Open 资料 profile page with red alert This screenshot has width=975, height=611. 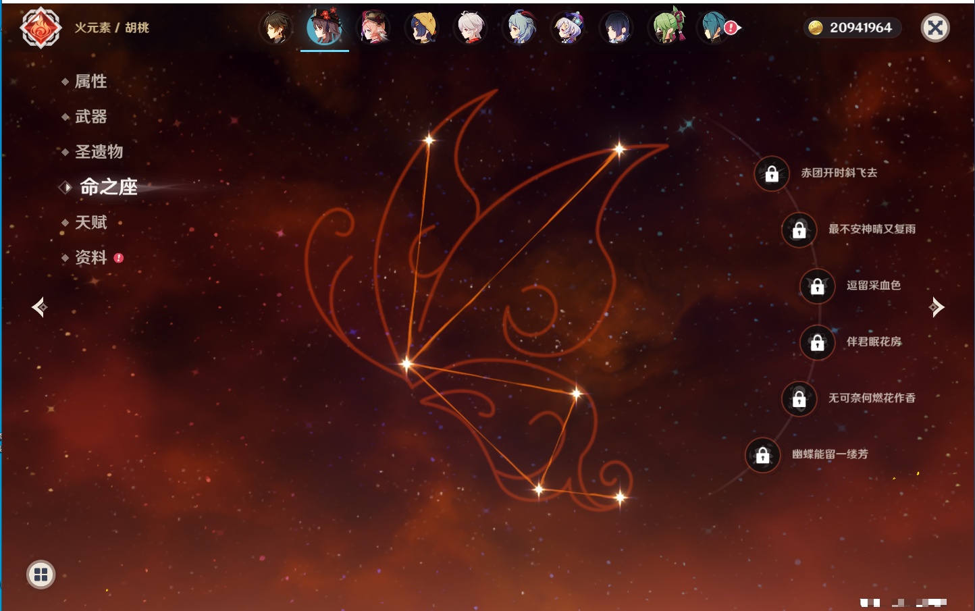[90, 258]
